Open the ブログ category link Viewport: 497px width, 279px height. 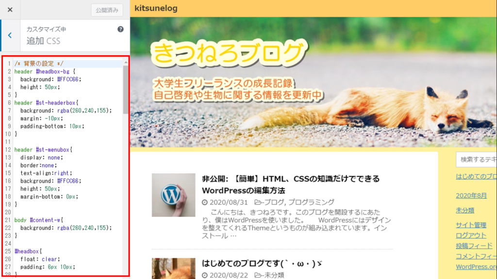(x=274, y=202)
